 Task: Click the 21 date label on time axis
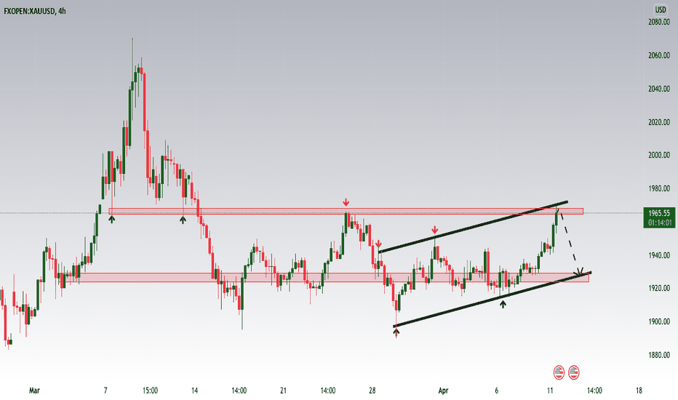point(283,391)
